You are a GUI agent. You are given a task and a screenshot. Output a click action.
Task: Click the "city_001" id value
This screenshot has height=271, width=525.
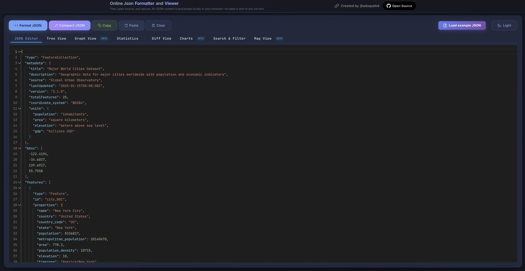point(55,199)
